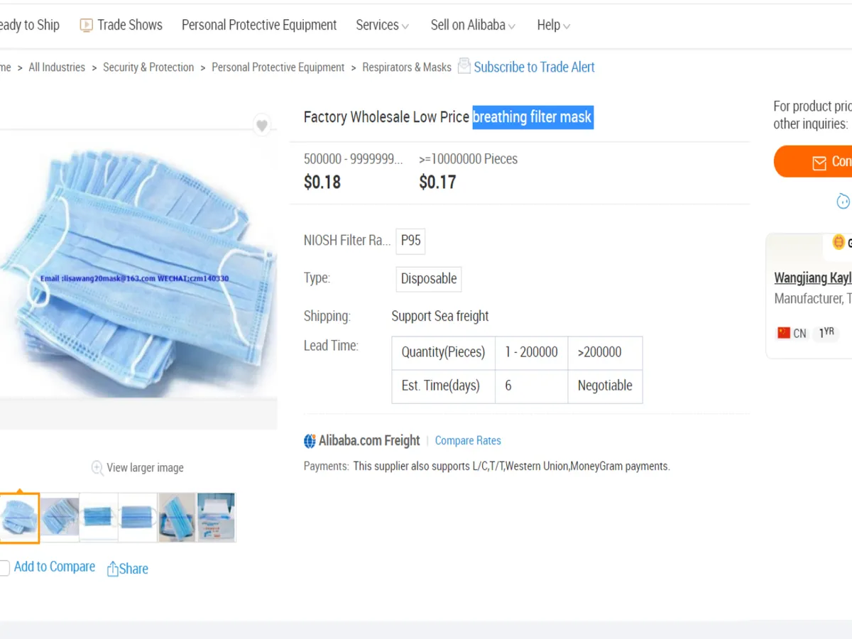Tick the Add to Compare checkbox
The image size is (852, 639).
click(4, 567)
